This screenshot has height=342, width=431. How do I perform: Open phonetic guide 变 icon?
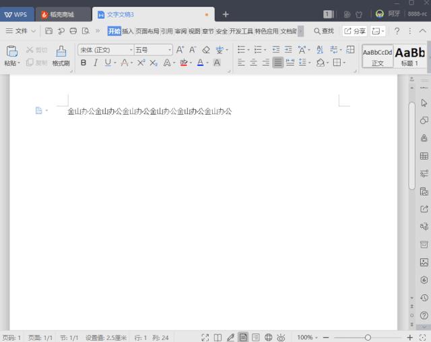click(x=220, y=50)
